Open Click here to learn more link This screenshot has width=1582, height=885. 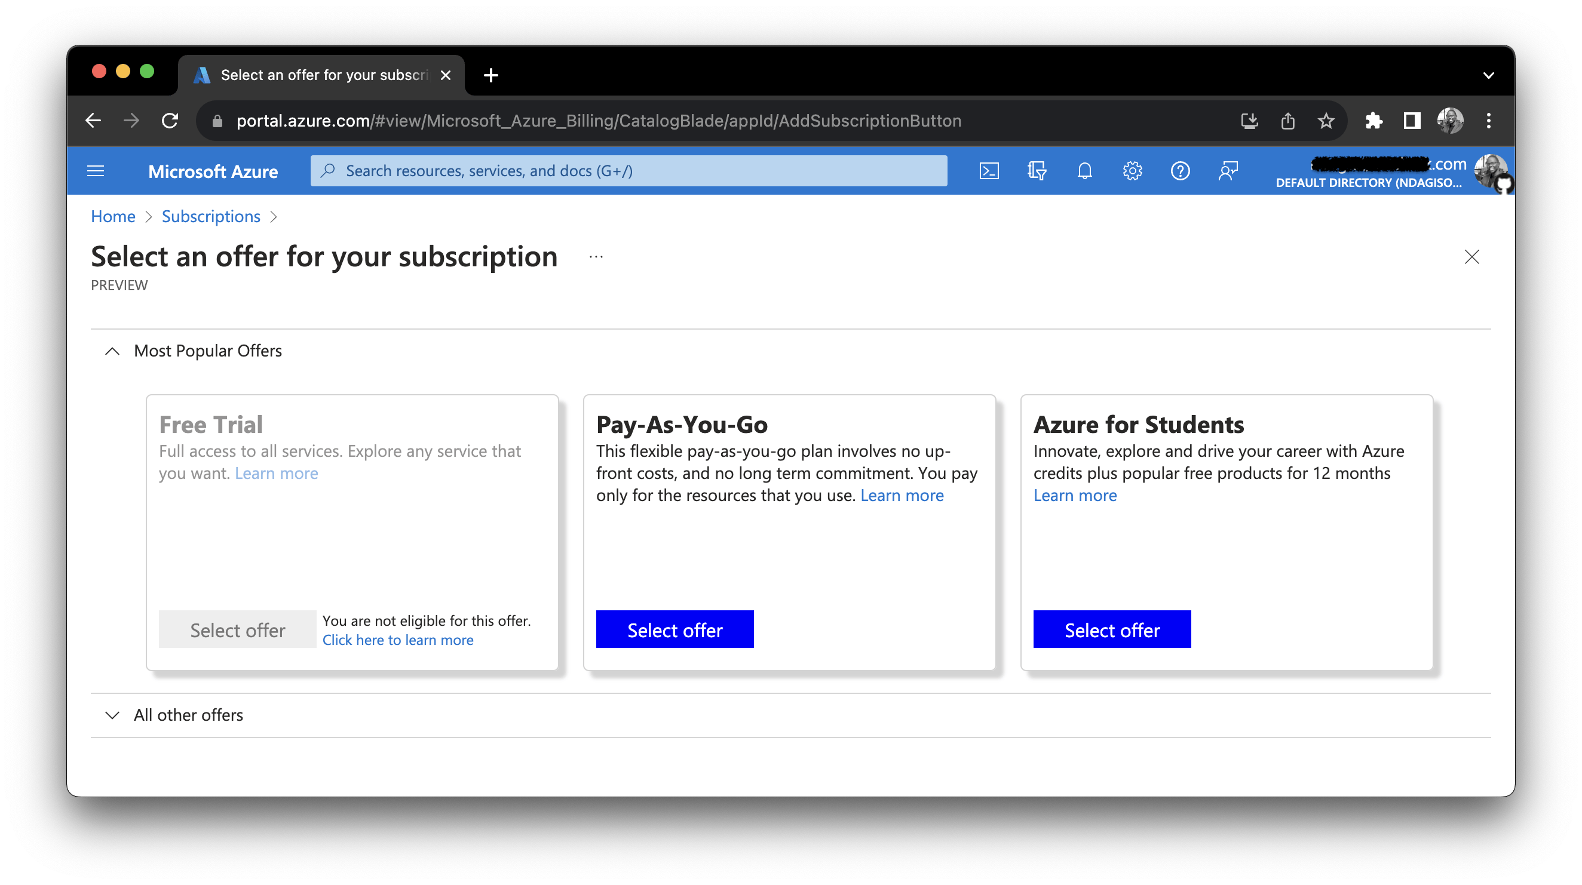click(397, 640)
